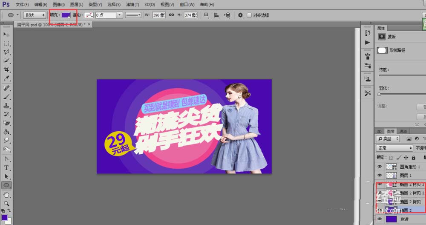The width and height of the screenshot is (426, 225).
Task: Open the Clone Source panel icon
Action: (368, 79)
